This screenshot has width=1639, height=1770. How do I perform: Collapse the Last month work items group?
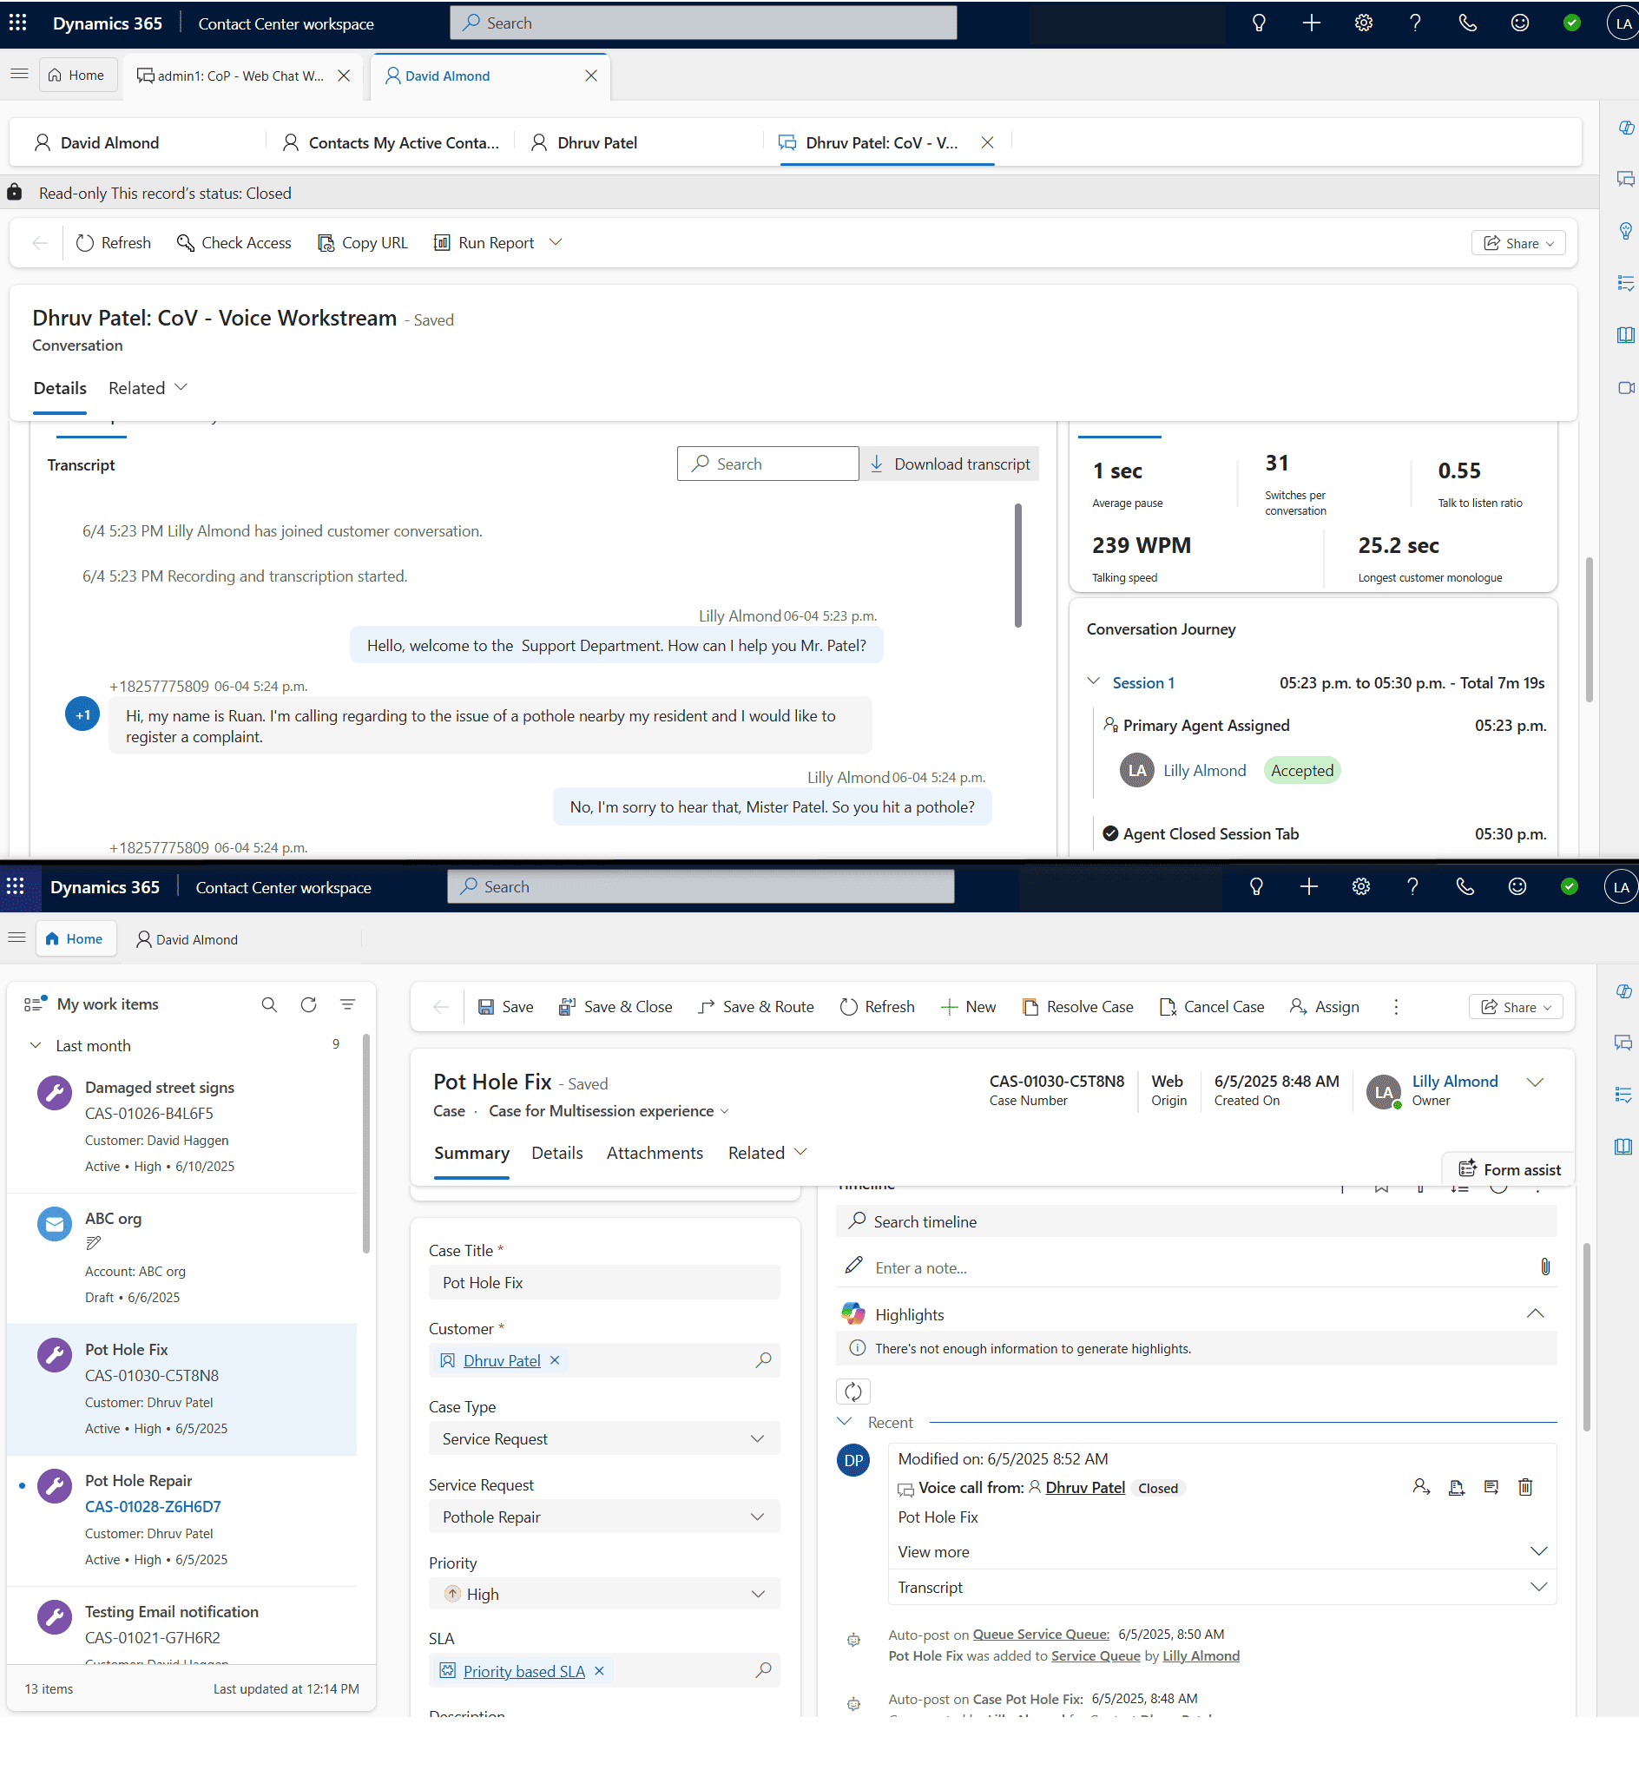(x=36, y=1045)
